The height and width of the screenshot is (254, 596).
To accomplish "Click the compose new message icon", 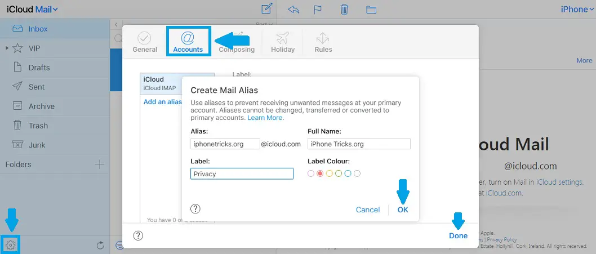I will [x=267, y=9].
